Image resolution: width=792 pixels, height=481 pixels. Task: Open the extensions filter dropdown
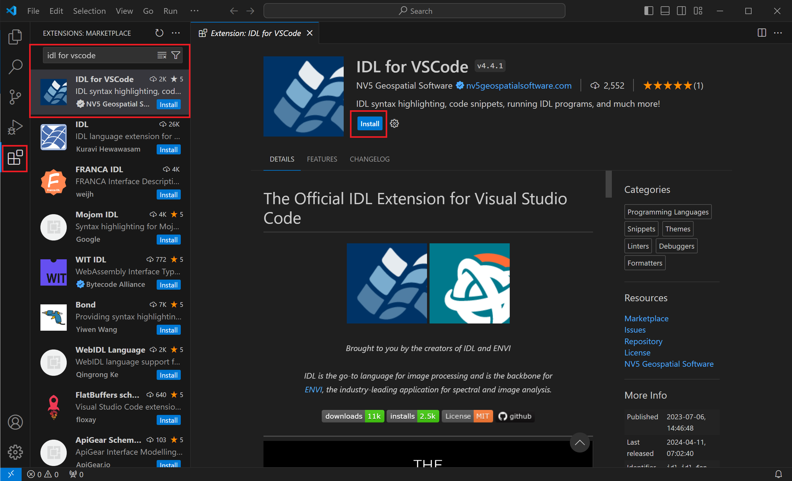176,55
